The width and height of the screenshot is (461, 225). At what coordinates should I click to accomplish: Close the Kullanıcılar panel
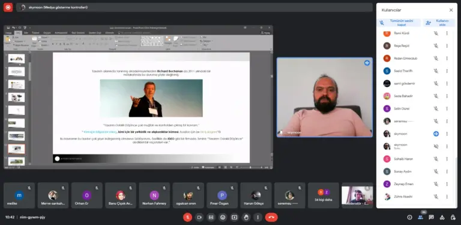tap(451, 10)
